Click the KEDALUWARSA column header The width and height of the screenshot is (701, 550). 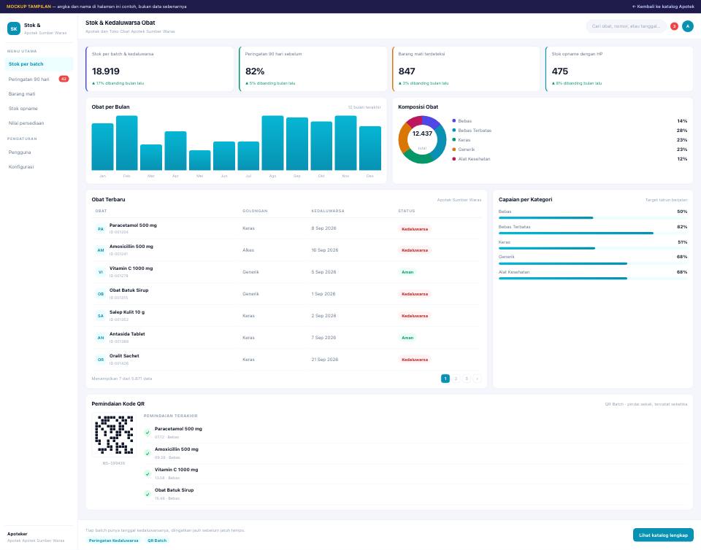coord(328,211)
